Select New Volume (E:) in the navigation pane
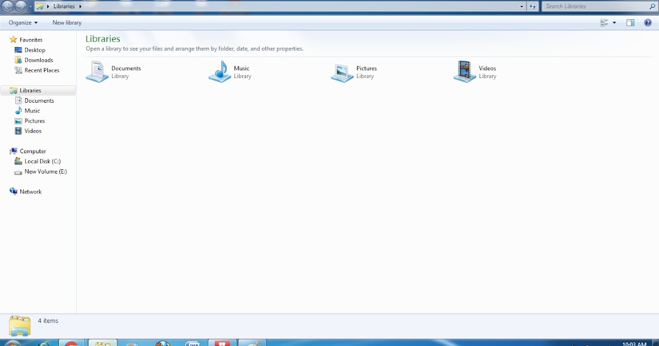Viewport: 659px width, 346px height. 44,171
